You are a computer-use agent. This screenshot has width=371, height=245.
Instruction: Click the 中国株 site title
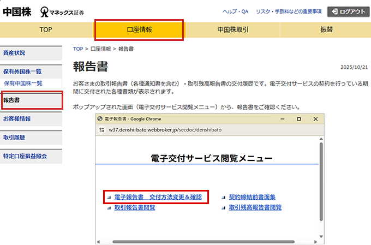click(x=17, y=12)
